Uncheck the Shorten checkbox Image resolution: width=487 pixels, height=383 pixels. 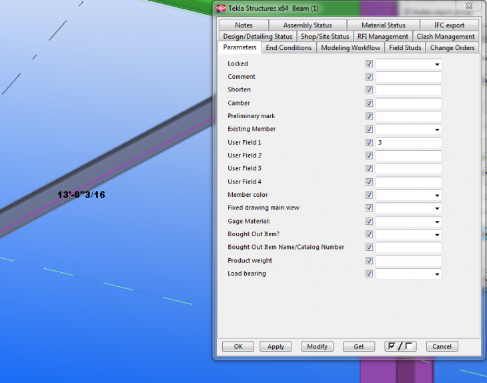pyautogui.click(x=369, y=90)
